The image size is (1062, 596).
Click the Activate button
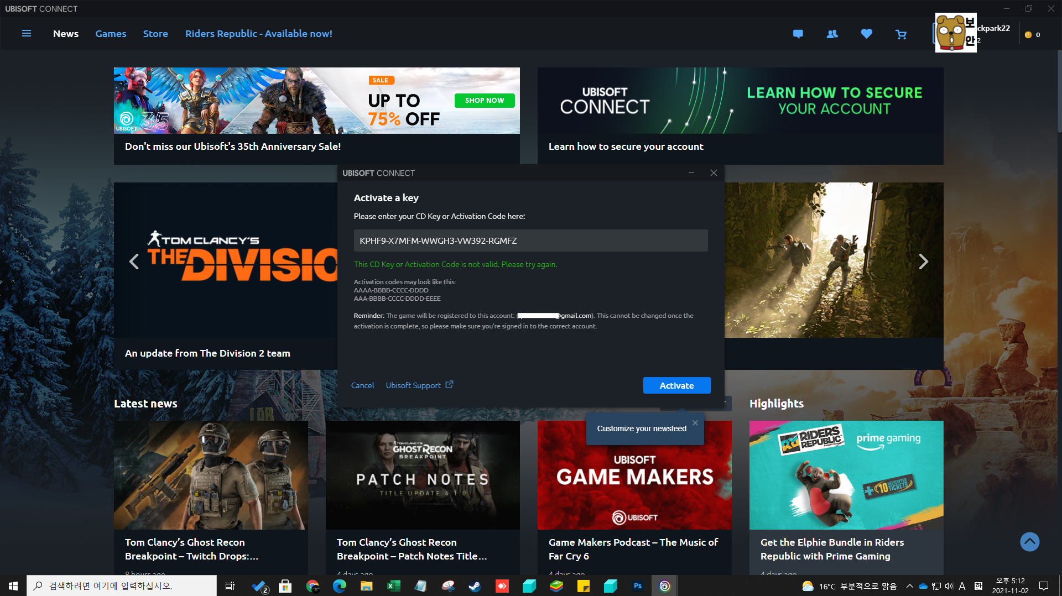(x=676, y=385)
